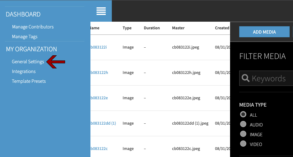Open media item b083122c link

pyautogui.click(x=99, y=149)
